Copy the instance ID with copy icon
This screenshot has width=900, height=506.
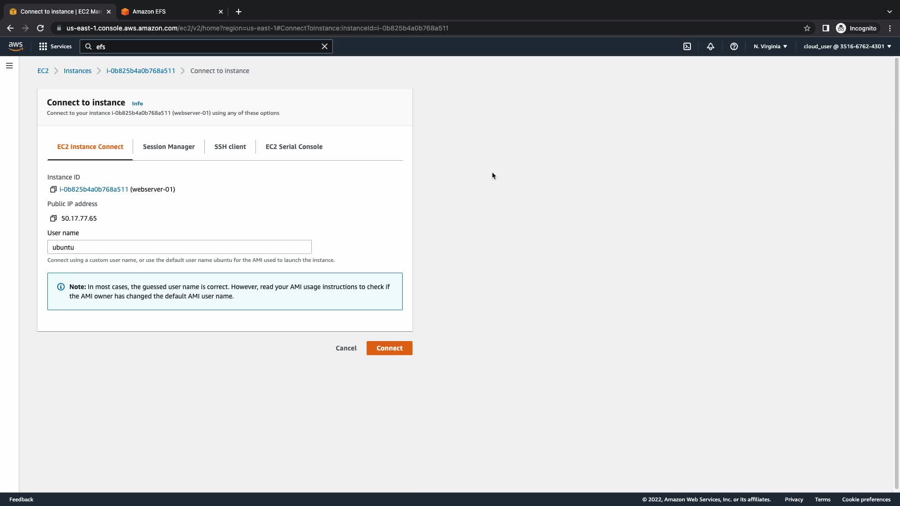click(x=53, y=189)
